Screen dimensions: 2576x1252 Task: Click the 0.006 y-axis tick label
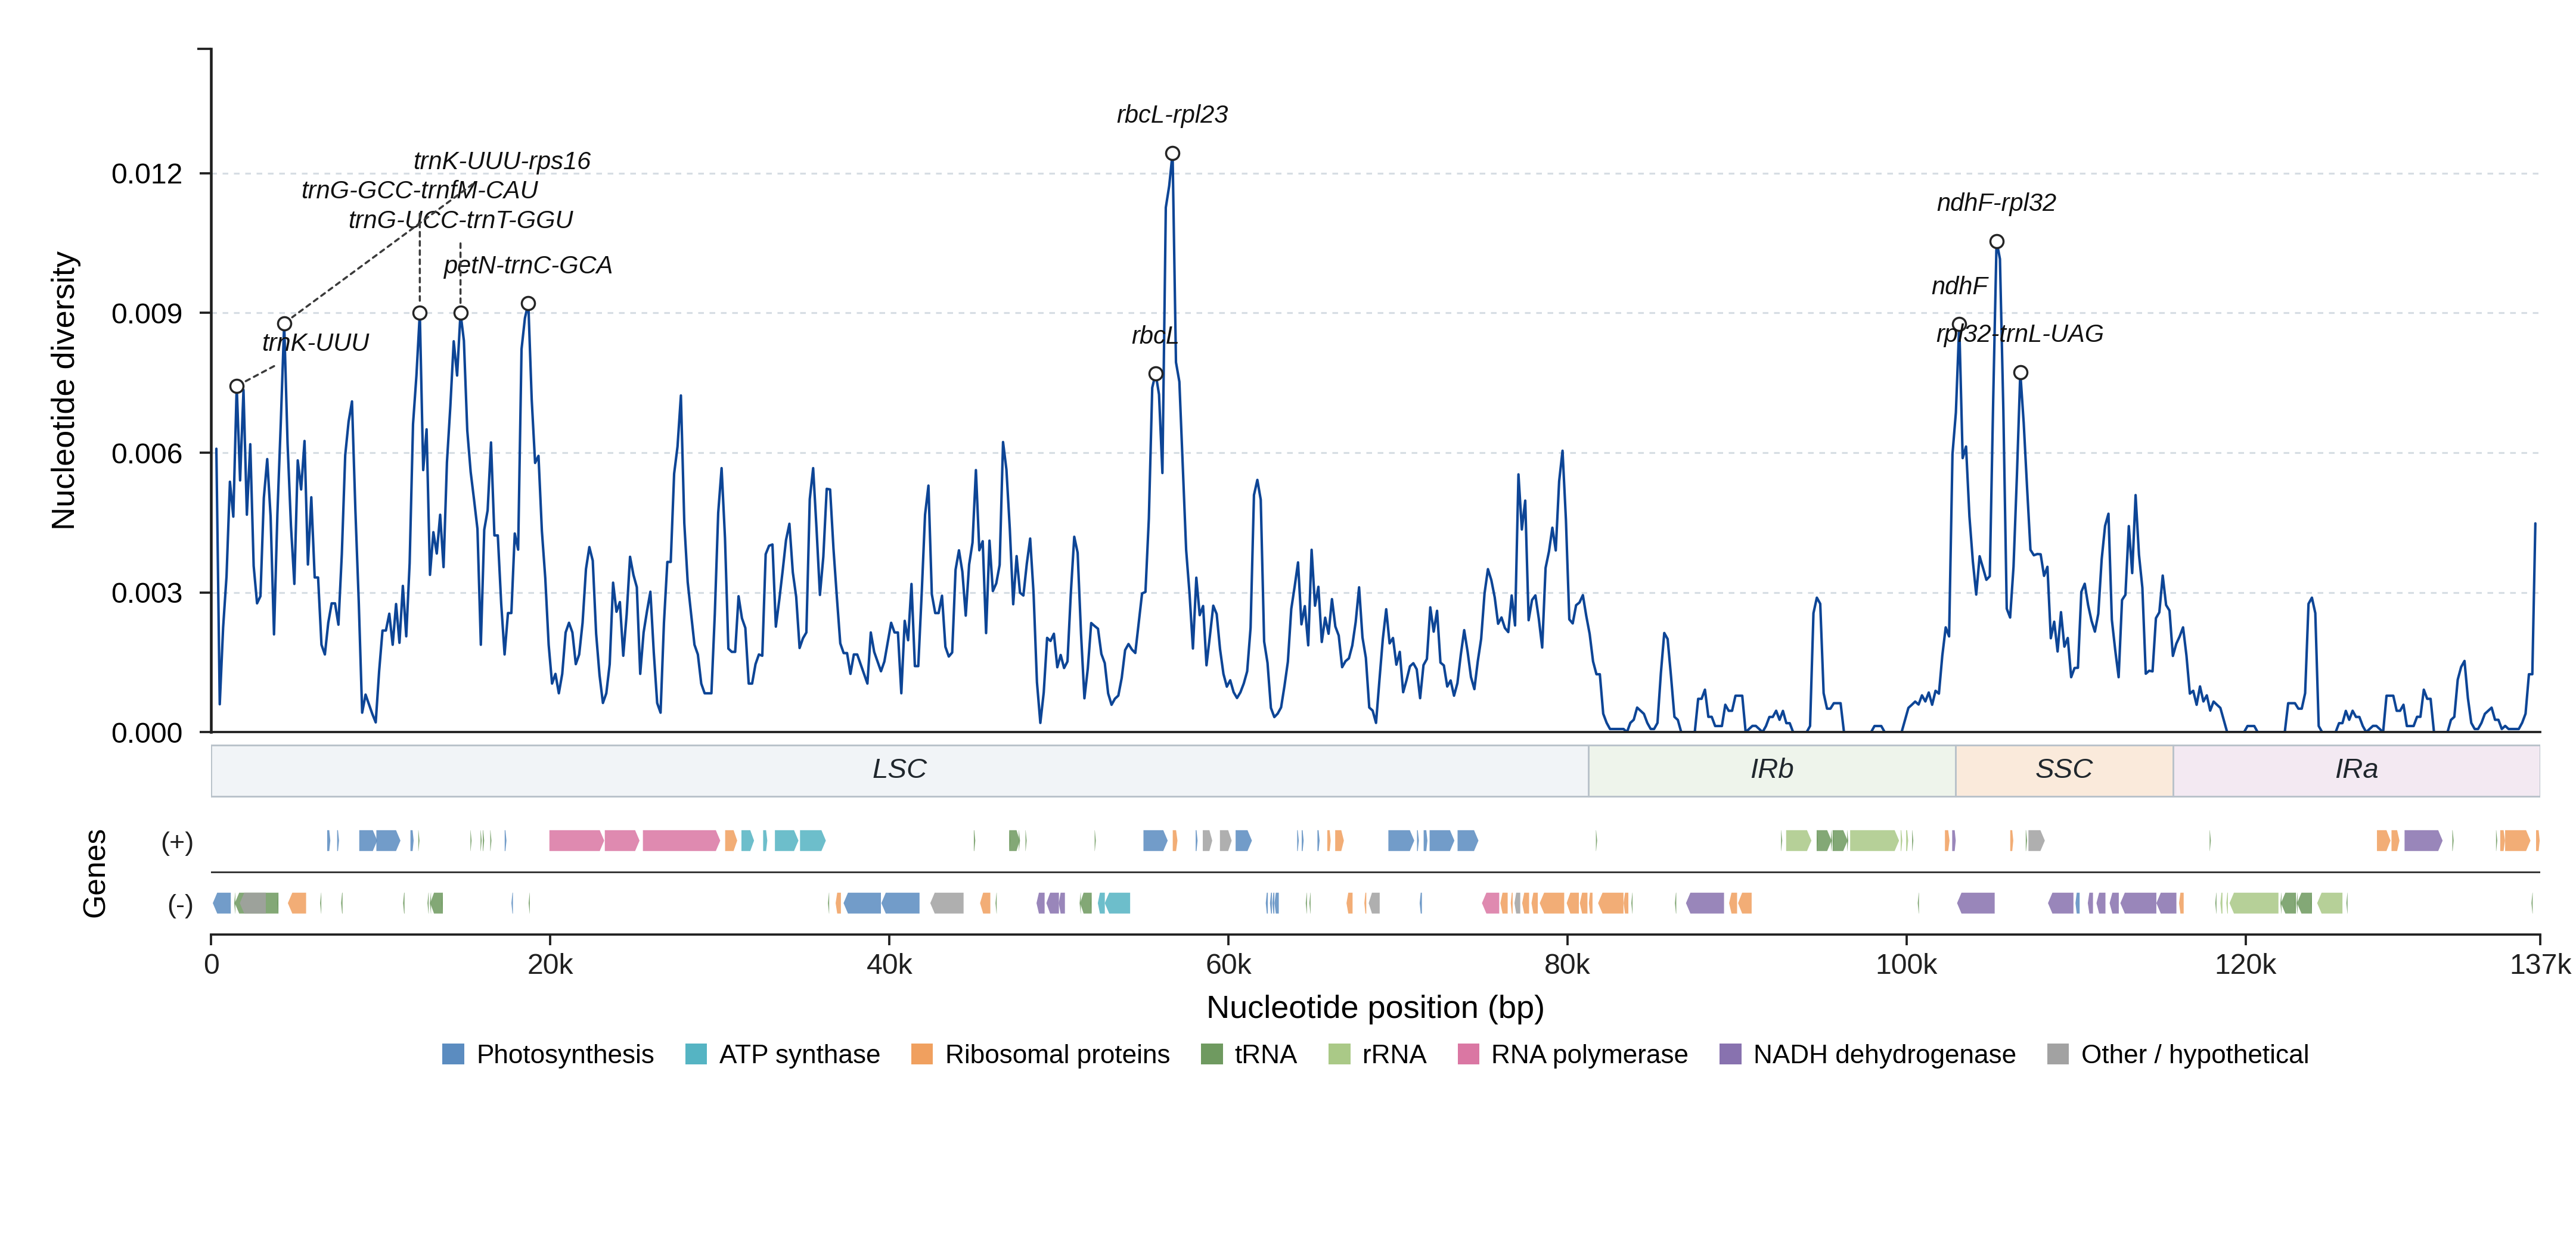click(147, 454)
